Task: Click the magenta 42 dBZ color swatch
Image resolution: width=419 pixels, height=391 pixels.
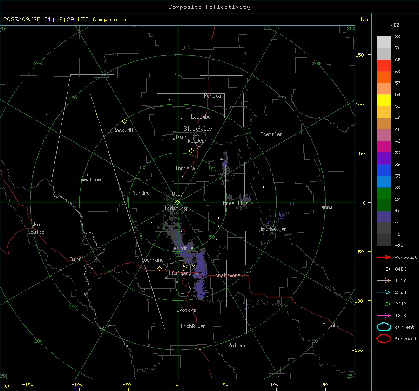Action: (x=384, y=146)
